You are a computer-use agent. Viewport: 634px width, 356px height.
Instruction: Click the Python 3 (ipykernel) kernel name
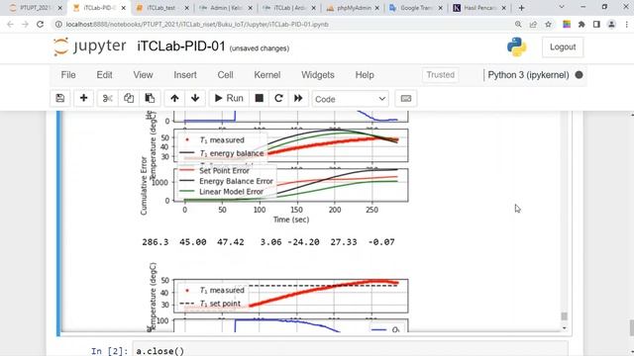click(x=528, y=75)
